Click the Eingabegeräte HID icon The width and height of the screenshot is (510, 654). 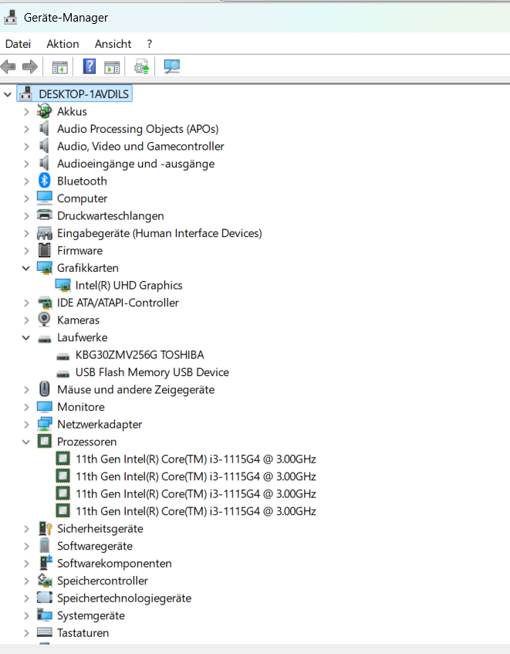[x=45, y=233]
